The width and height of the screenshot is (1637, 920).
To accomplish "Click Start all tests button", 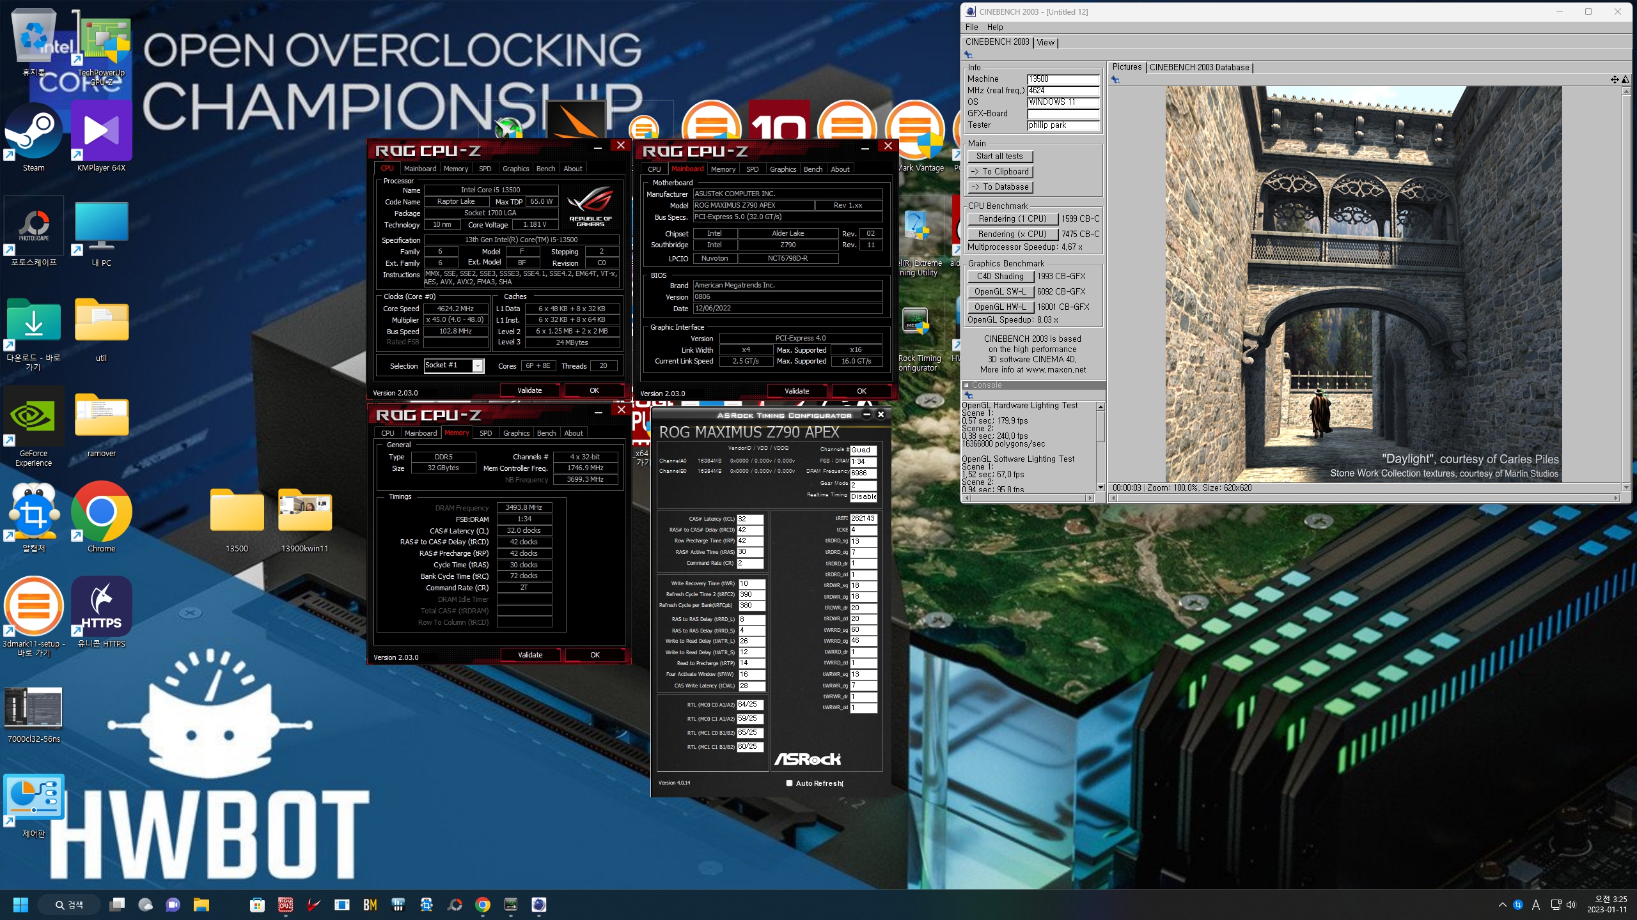I will [999, 156].
